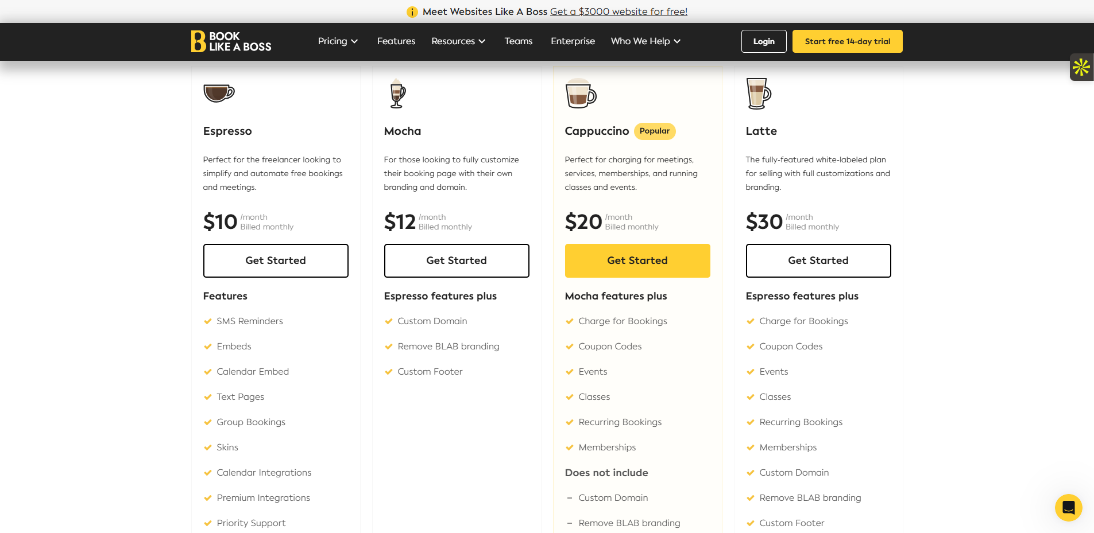Go to the Enterprise page

tap(573, 41)
